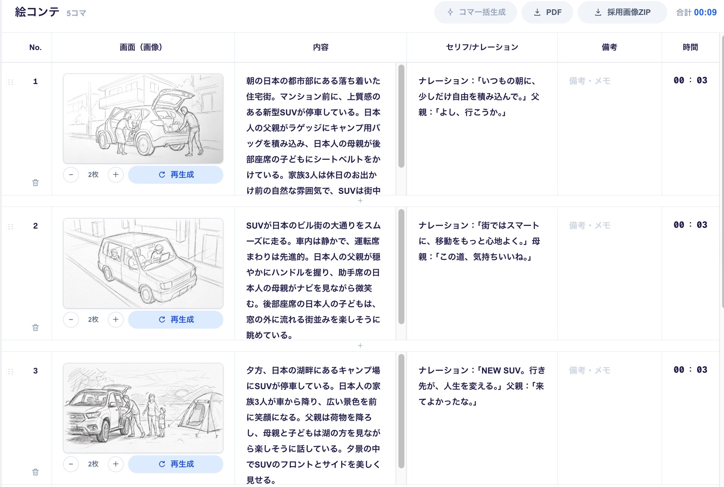724x487 pixels.
Task: Set the seconds value for frame 3 time
Action: [702, 370]
